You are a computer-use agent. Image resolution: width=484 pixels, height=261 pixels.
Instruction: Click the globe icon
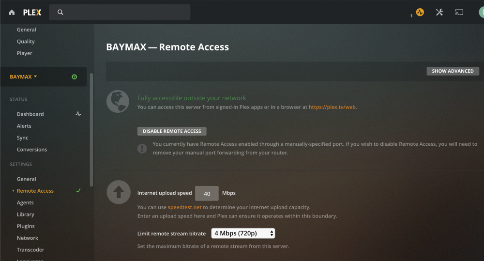(x=118, y=101)
